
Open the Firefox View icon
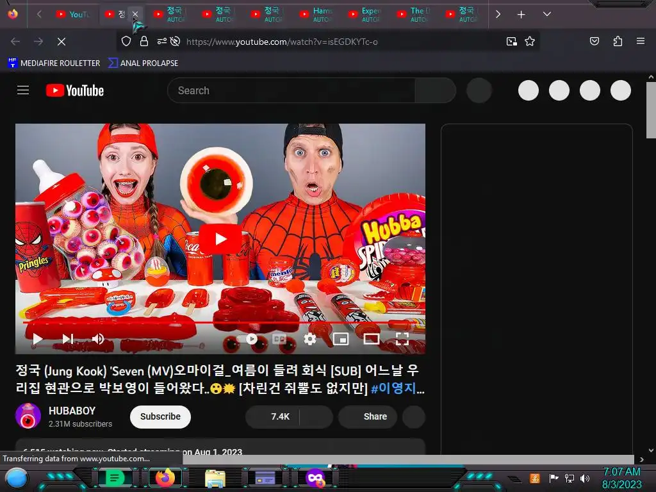click(x=13, y=14)
